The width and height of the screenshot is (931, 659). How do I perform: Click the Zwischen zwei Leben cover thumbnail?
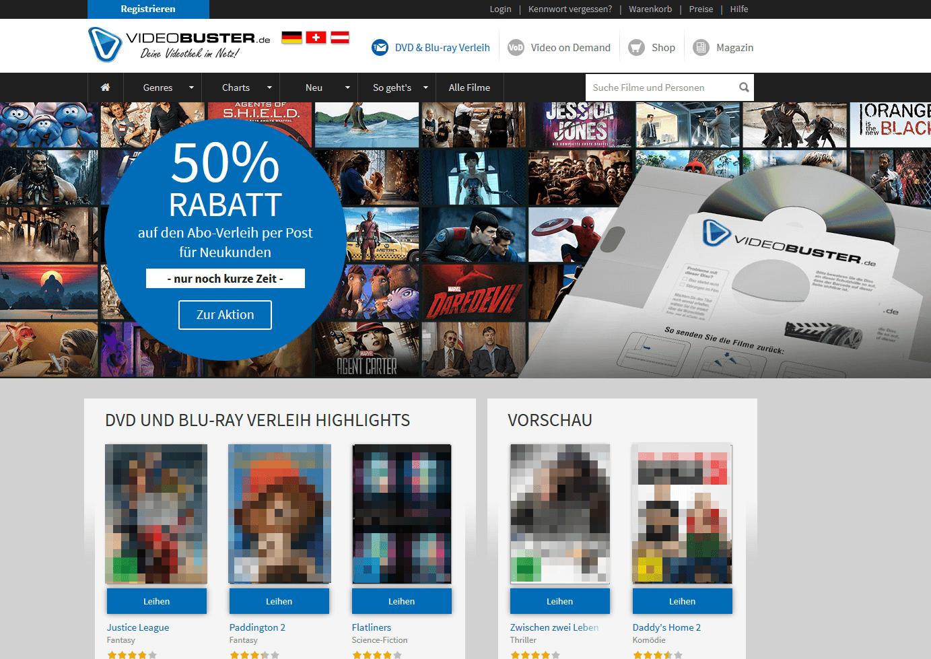click(x=560, y=514)
